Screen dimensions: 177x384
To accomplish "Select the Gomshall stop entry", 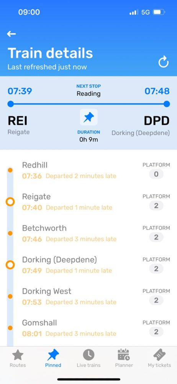I will click(x=88, y=328).
